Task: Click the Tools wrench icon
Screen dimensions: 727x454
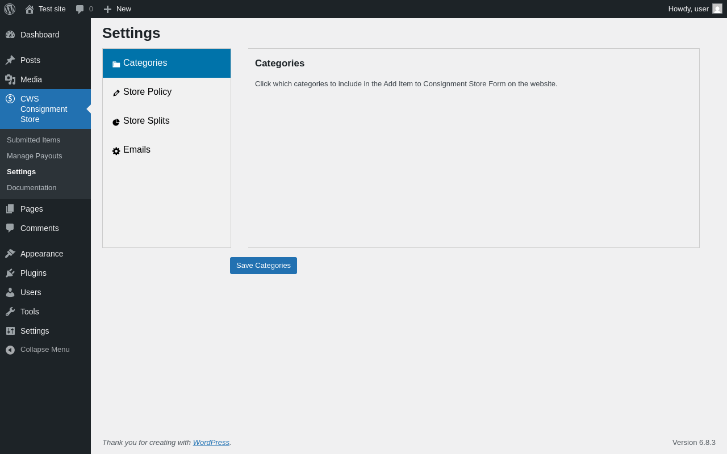Action: pyautogui.click(x=10, y=312)
